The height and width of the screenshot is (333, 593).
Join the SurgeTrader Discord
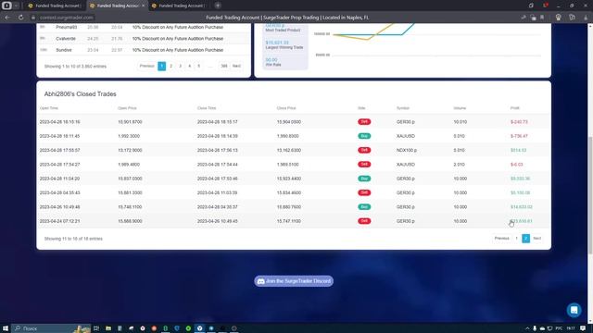[x=294, y=281]
